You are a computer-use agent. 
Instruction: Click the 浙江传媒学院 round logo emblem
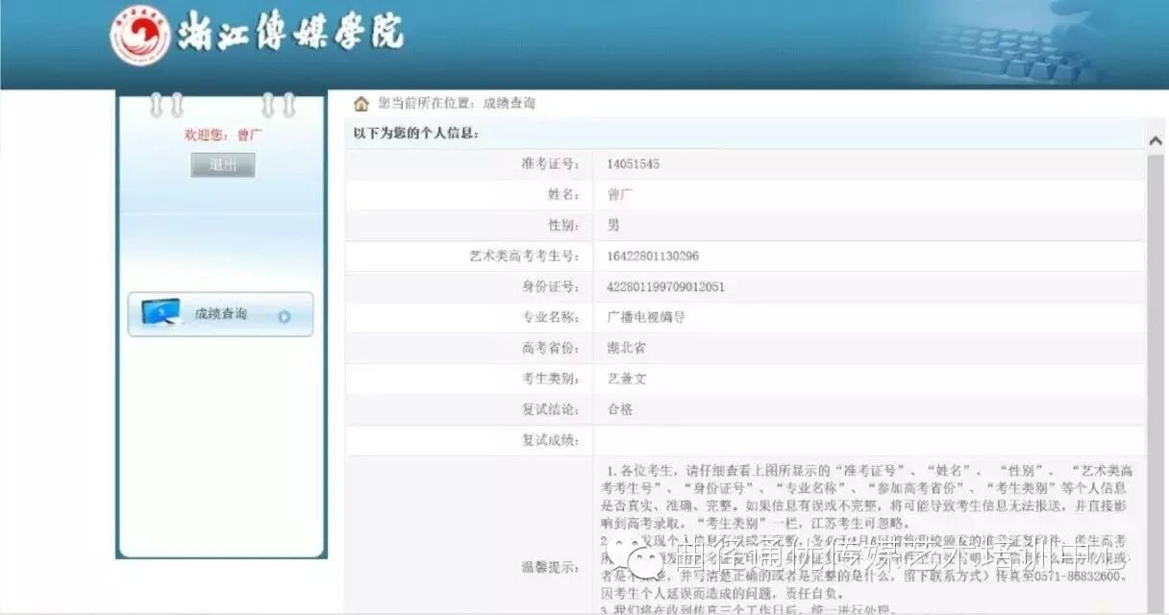coord(140,36)
